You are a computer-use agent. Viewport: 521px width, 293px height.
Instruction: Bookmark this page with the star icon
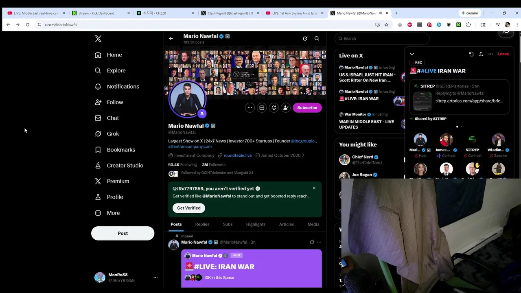point(386,25)
